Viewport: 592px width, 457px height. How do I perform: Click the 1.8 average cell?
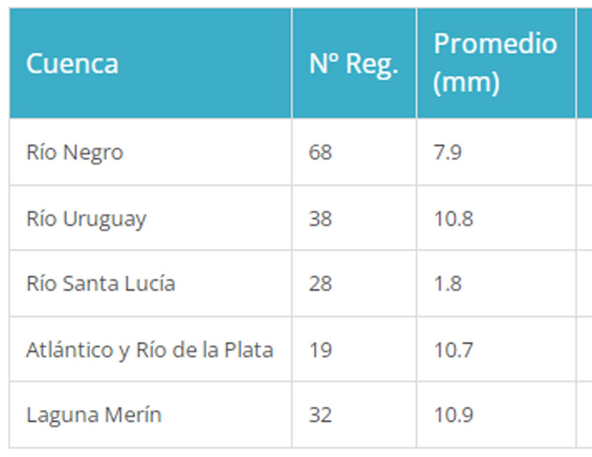coord(447,283)
